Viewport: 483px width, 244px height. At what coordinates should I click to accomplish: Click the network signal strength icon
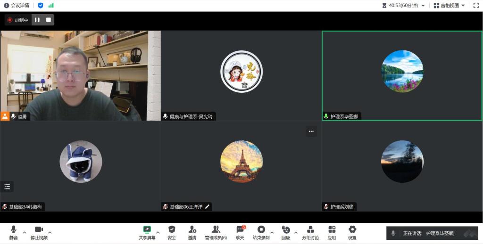51,5
